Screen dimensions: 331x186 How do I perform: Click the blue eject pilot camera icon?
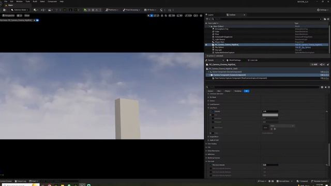(x=37, y=20)
